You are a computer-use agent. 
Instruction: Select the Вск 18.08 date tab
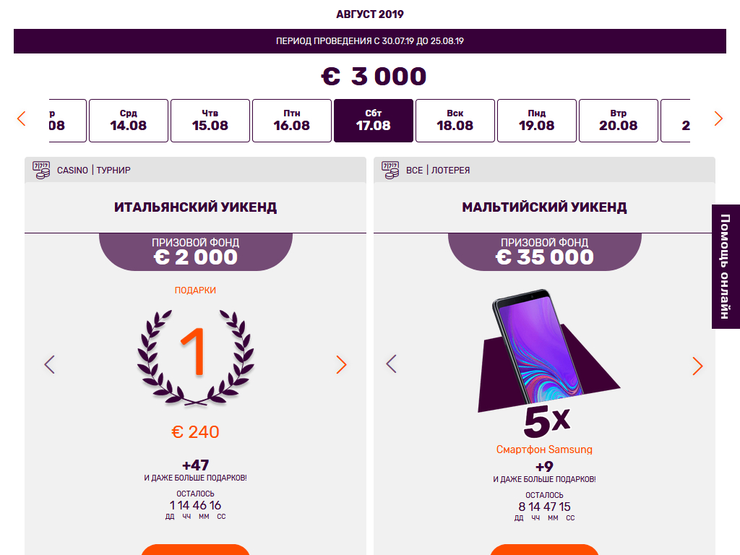(x=455, y=121)
